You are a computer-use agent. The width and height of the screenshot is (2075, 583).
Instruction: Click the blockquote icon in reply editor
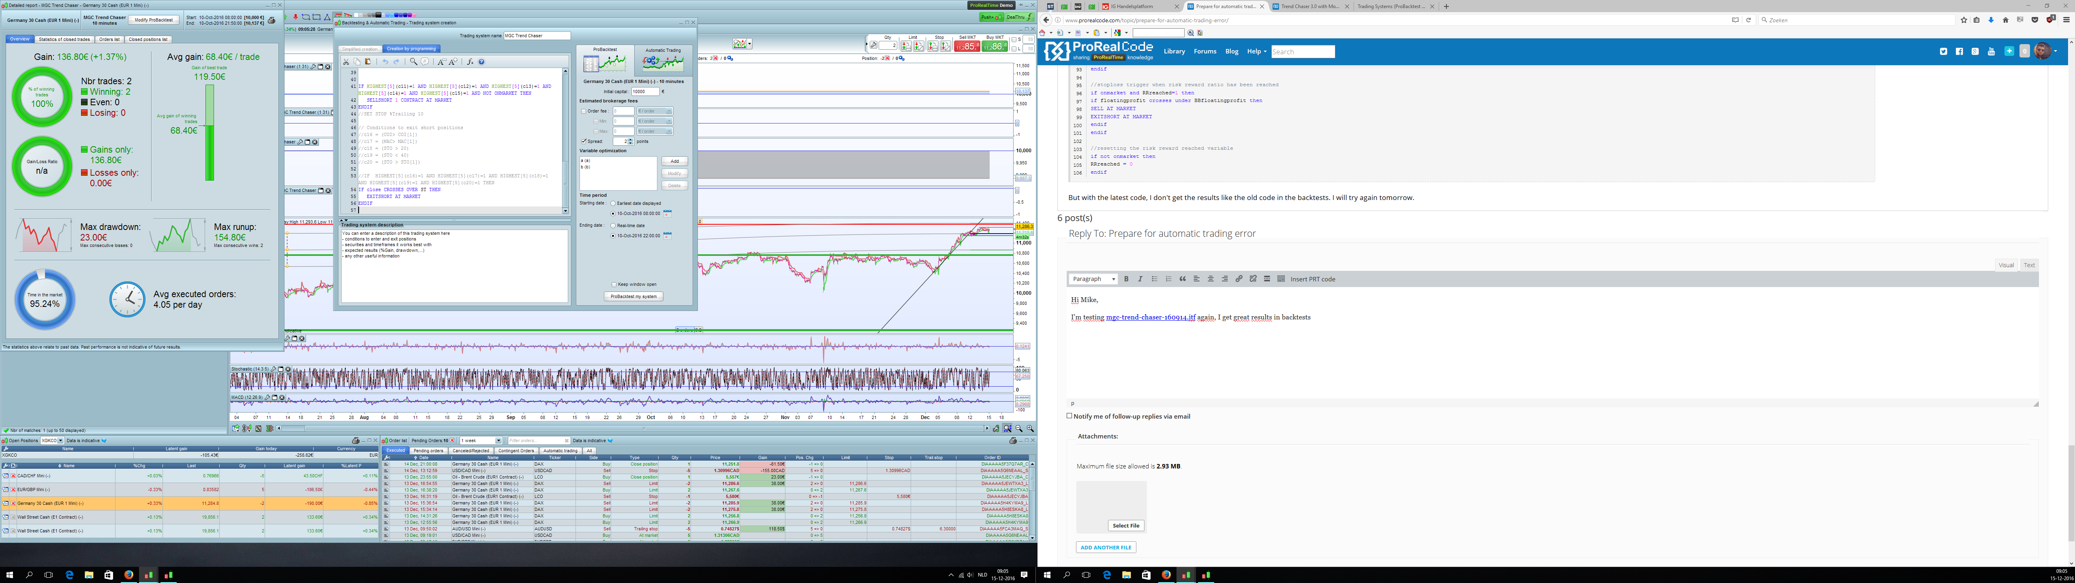point(1183,279)
